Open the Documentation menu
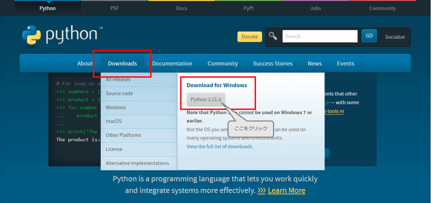Image resolution: width=431 pixels, height=203 pixels. tap(172, 63)
